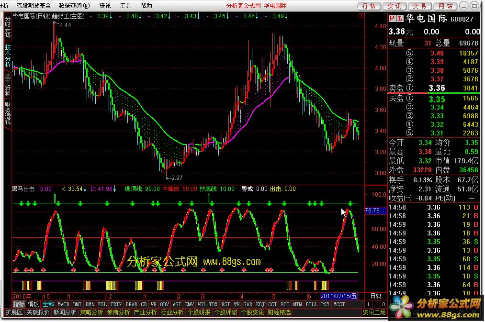Select the 全部 indicator category
This screenshot has height=322, width=485.
click(48, 304)
